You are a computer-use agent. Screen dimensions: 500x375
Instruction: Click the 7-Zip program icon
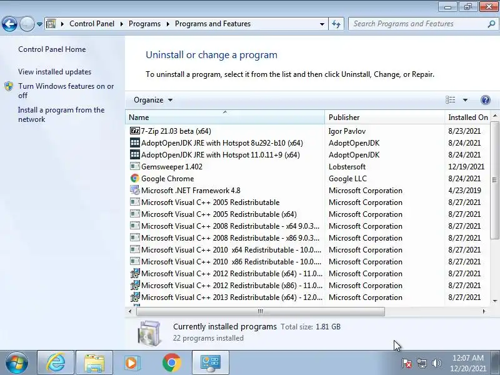[135, 131]
